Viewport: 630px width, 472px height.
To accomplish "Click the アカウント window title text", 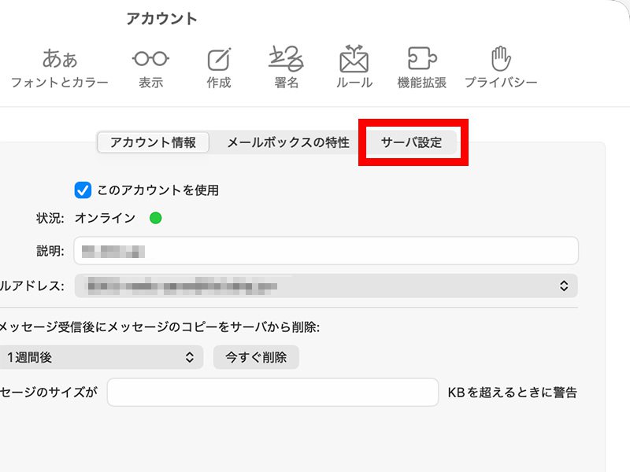I will [161, 19].
